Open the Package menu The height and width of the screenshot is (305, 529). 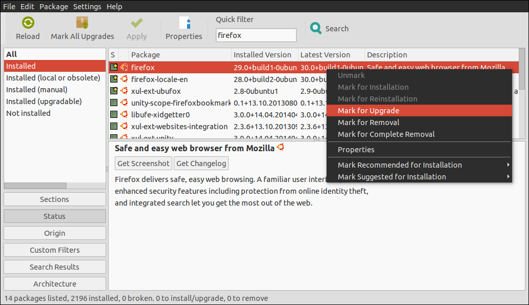54,7
